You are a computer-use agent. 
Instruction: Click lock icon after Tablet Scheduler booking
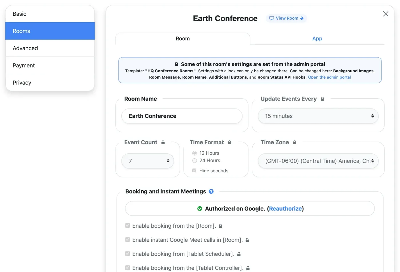(239, 254)
